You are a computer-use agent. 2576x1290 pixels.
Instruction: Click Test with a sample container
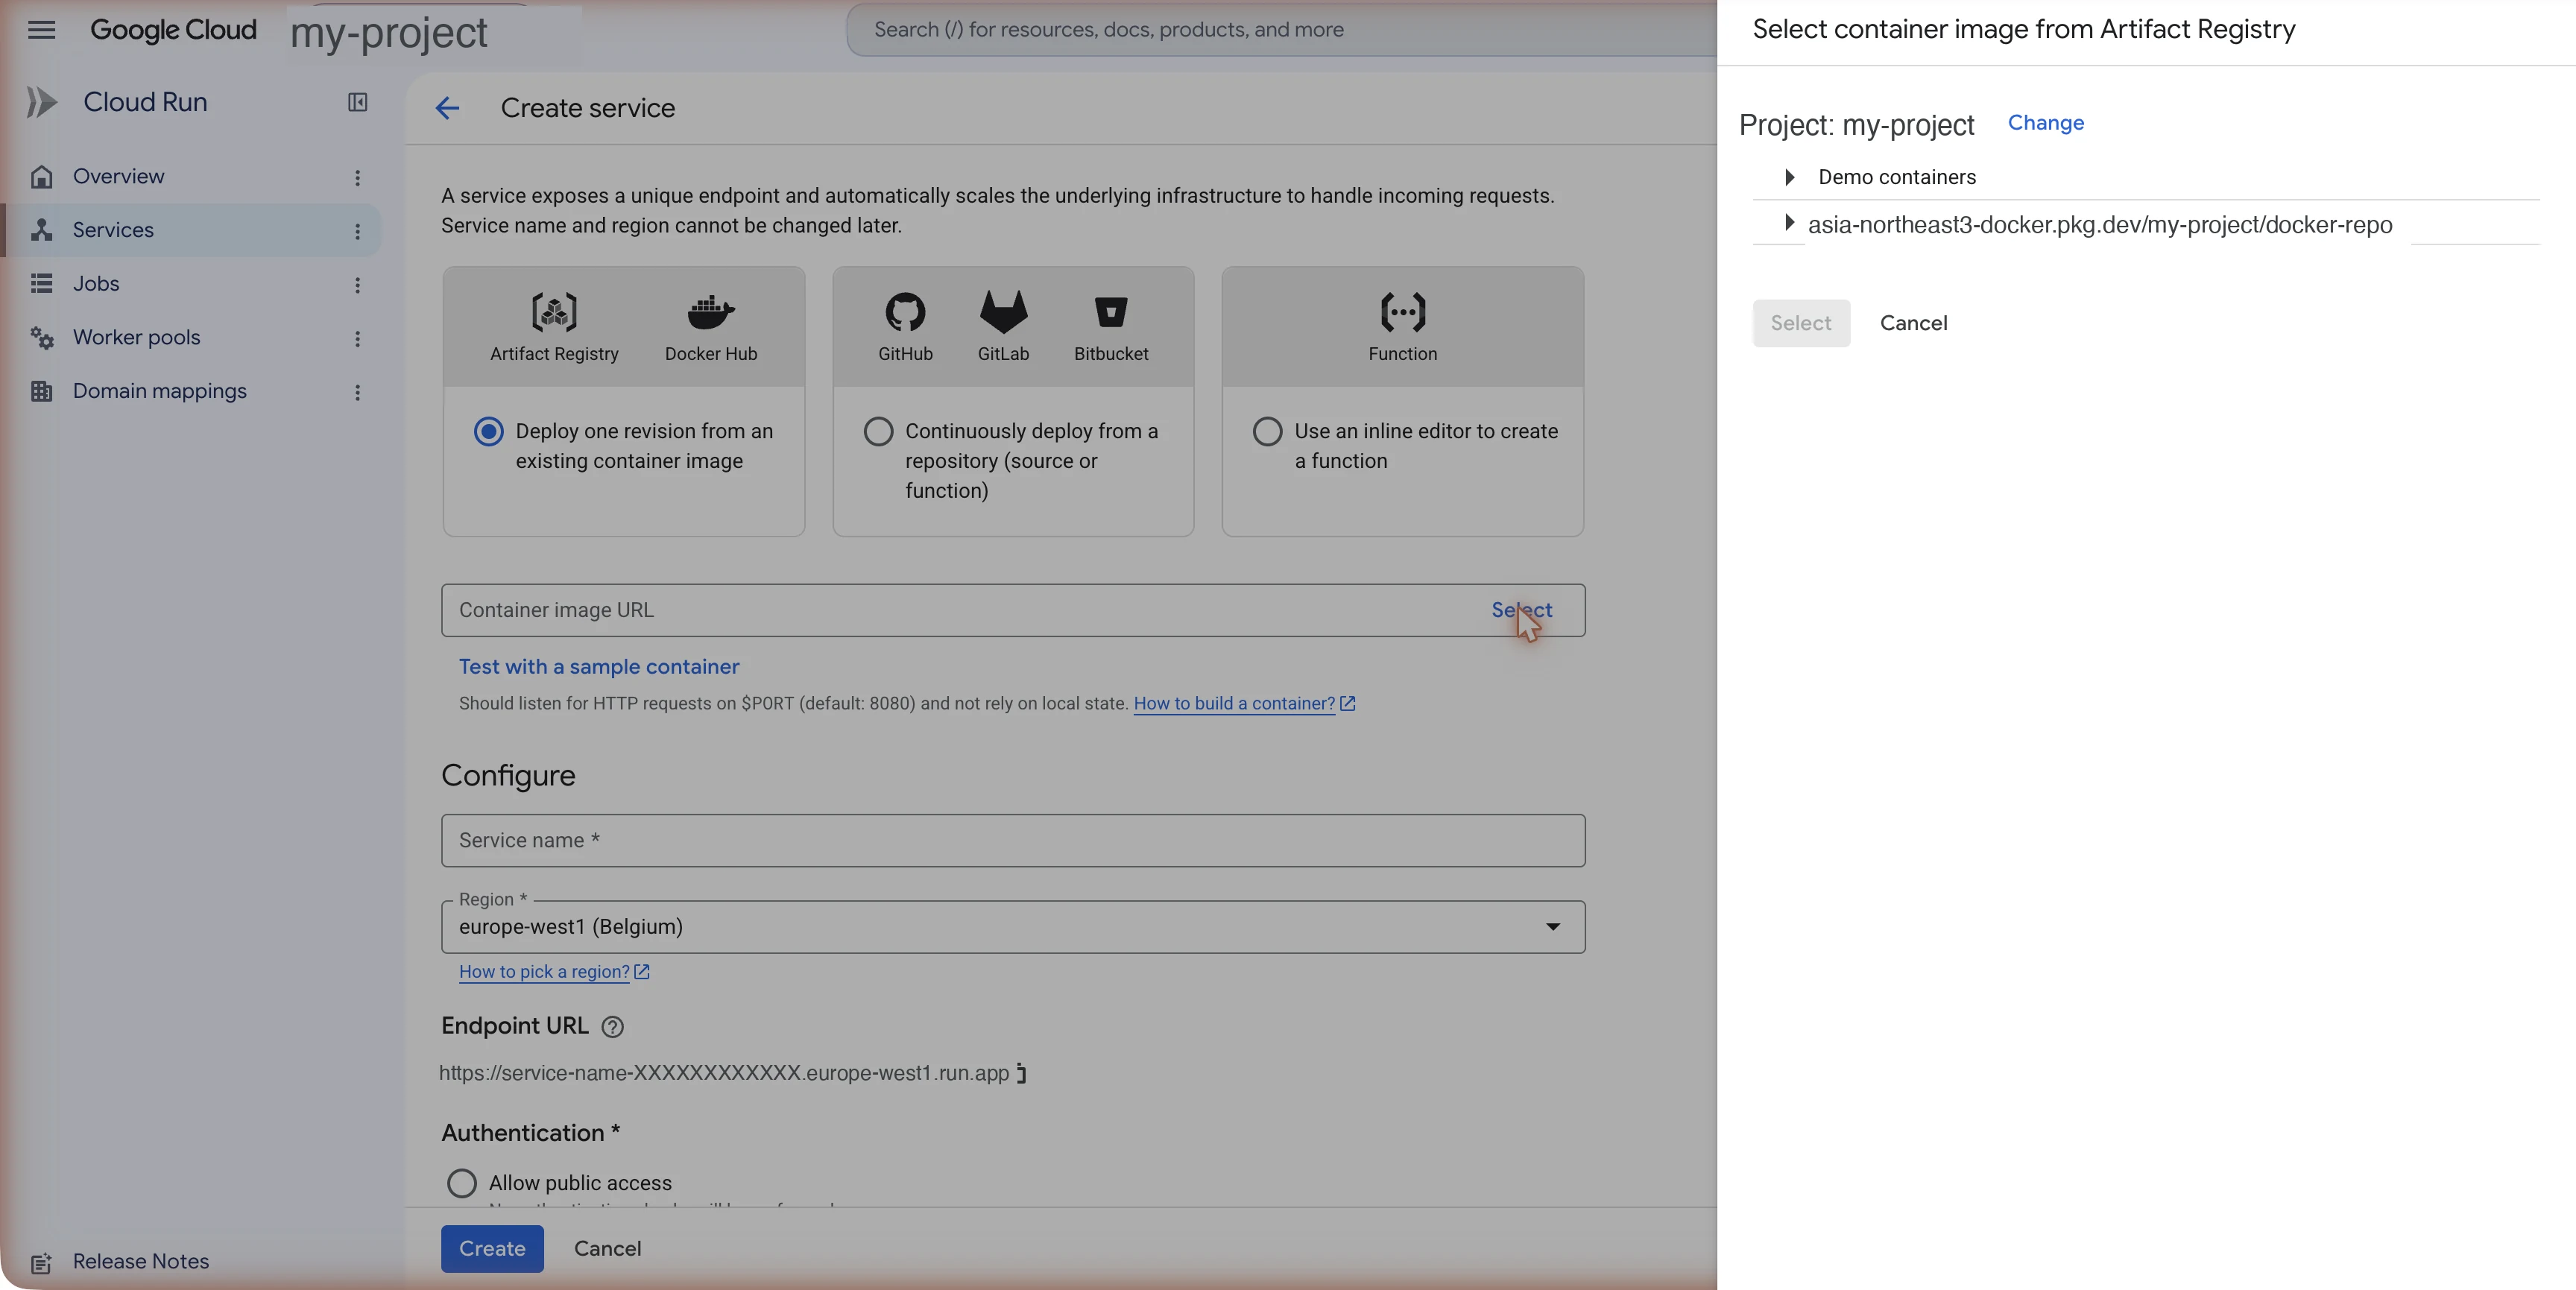point(599,667)
